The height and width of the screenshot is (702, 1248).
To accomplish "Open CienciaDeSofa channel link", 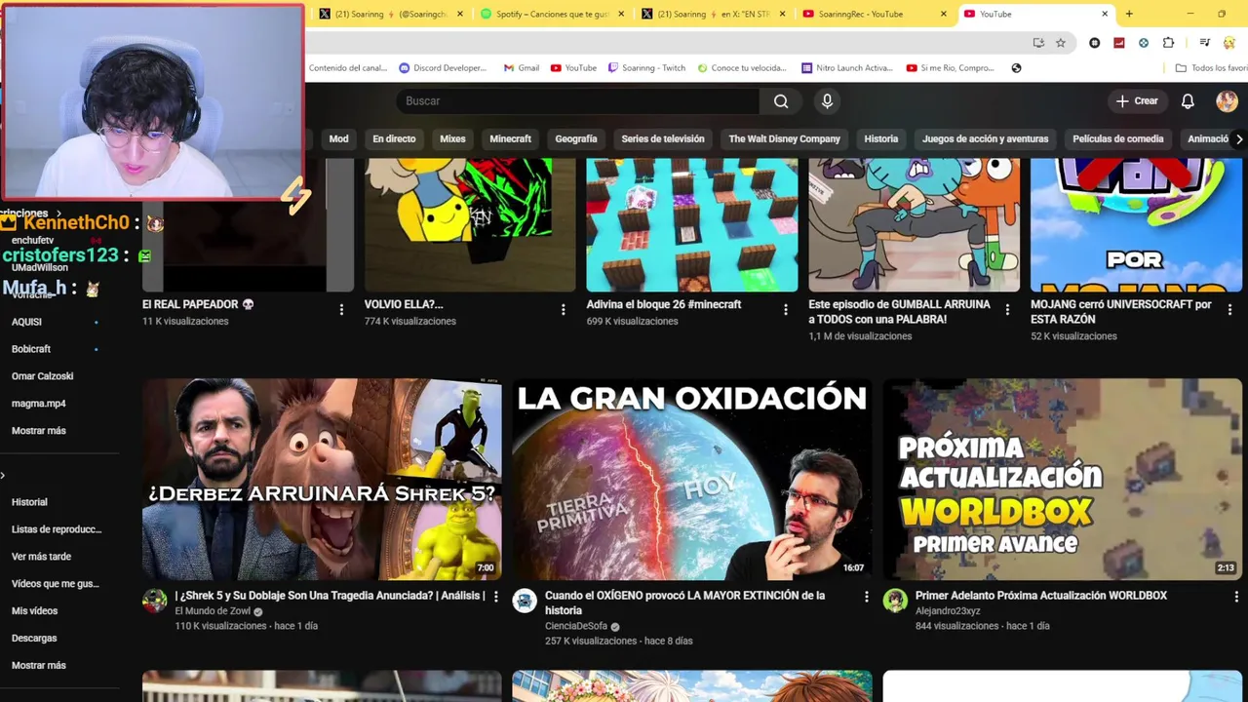I will pyautogui.click(x=576, y=626).
